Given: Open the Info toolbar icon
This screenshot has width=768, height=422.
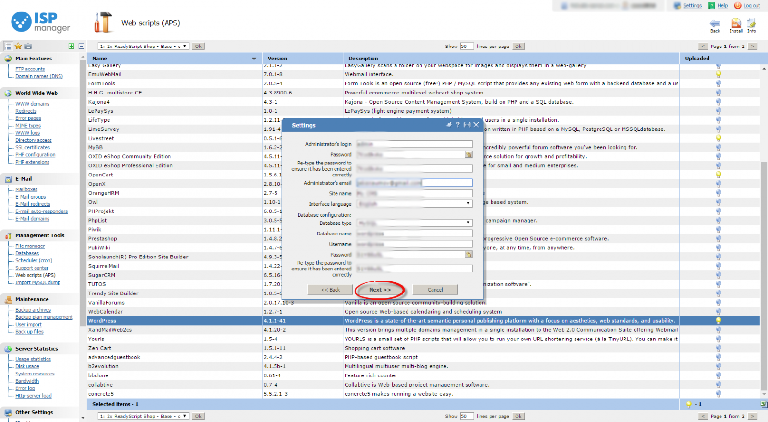Looking at the screenshot, I should [x=751, y=23].
